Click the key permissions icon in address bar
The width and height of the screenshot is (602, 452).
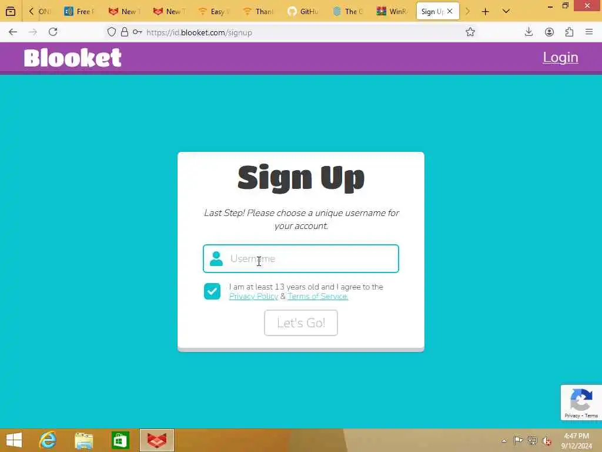(x=137, y=32)
